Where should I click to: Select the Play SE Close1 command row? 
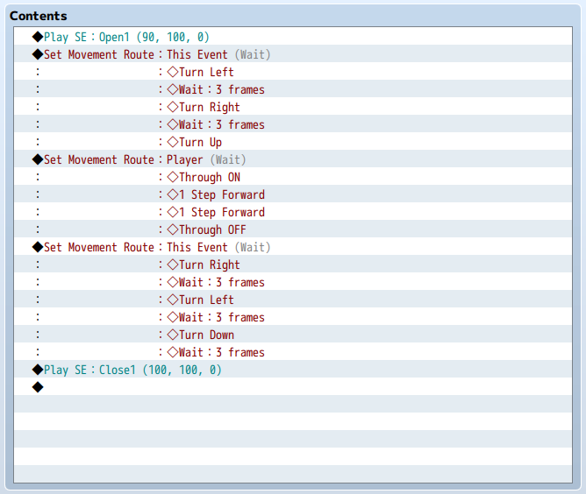click(132, 370)
